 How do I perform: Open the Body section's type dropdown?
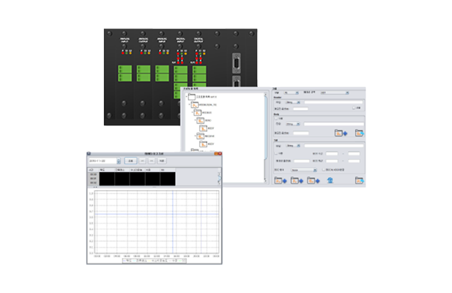tap(293, 124)
